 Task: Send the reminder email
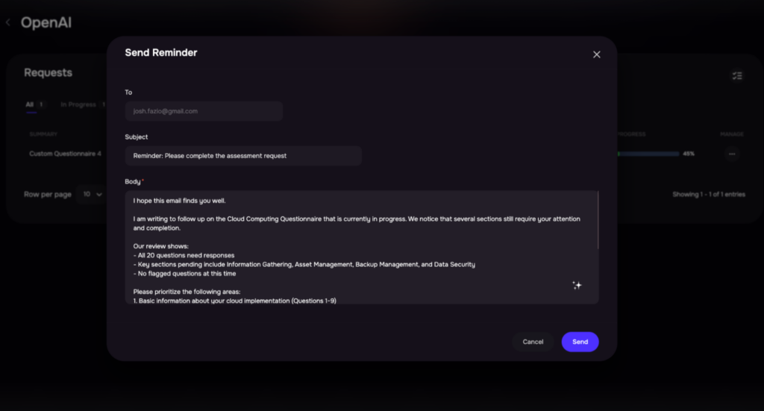[x=580, y=342]
